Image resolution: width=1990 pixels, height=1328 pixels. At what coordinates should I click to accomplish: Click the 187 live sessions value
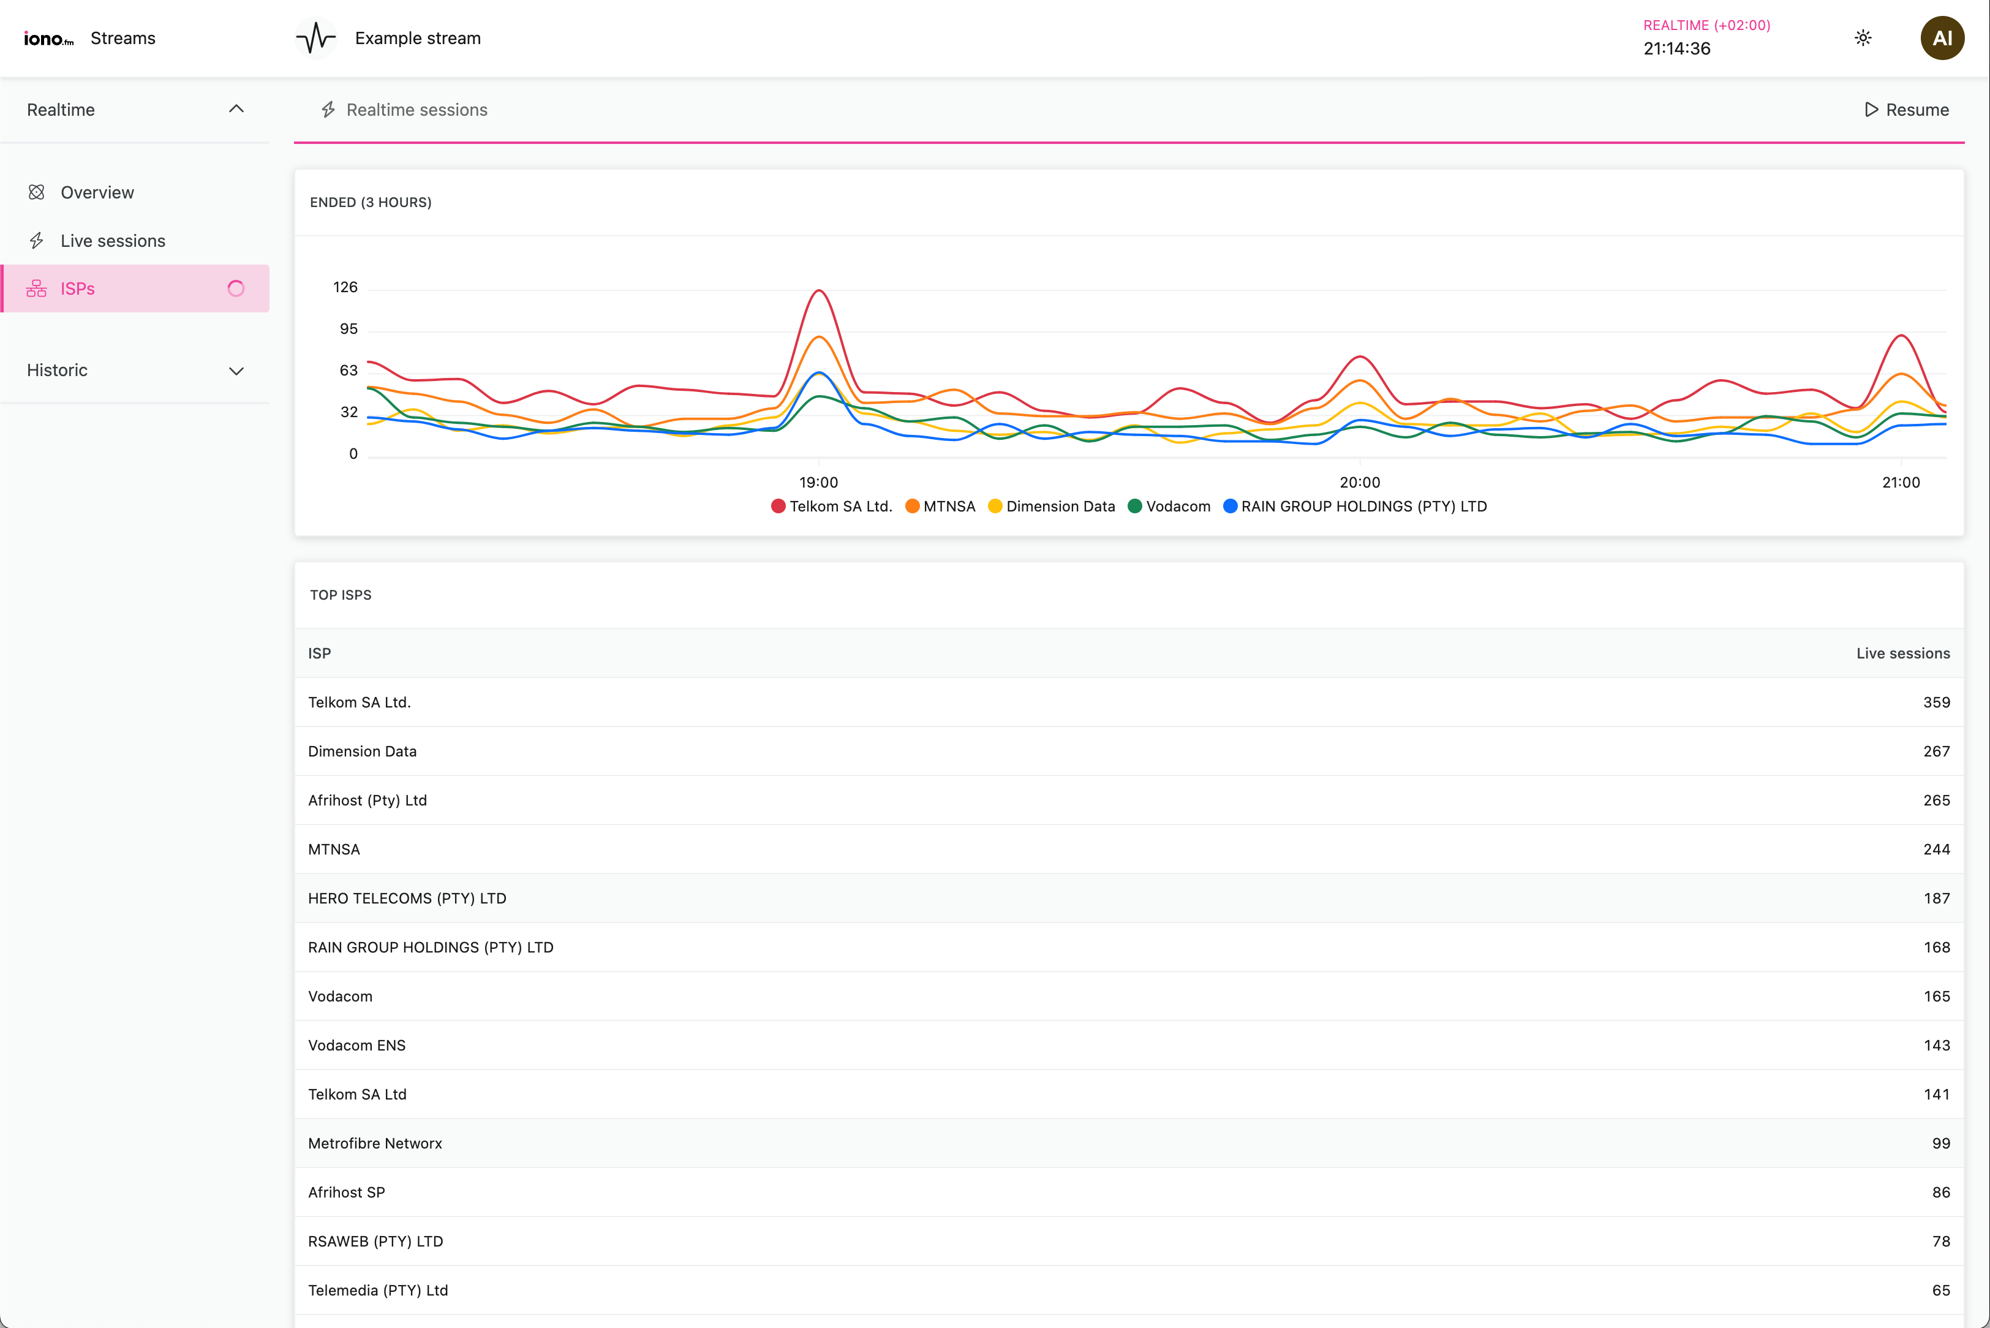1936,899
